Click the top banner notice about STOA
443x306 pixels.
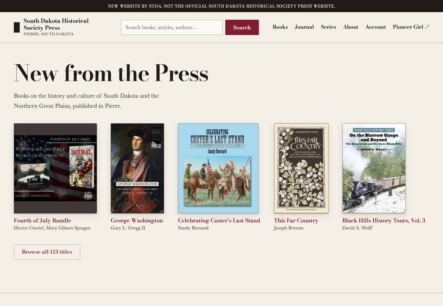[221, 6]
